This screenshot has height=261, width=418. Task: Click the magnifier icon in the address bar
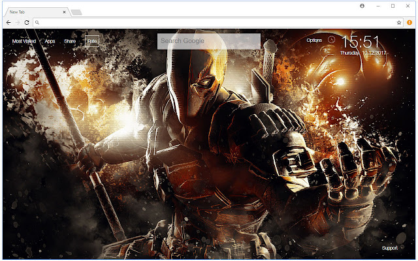[37, 23]
